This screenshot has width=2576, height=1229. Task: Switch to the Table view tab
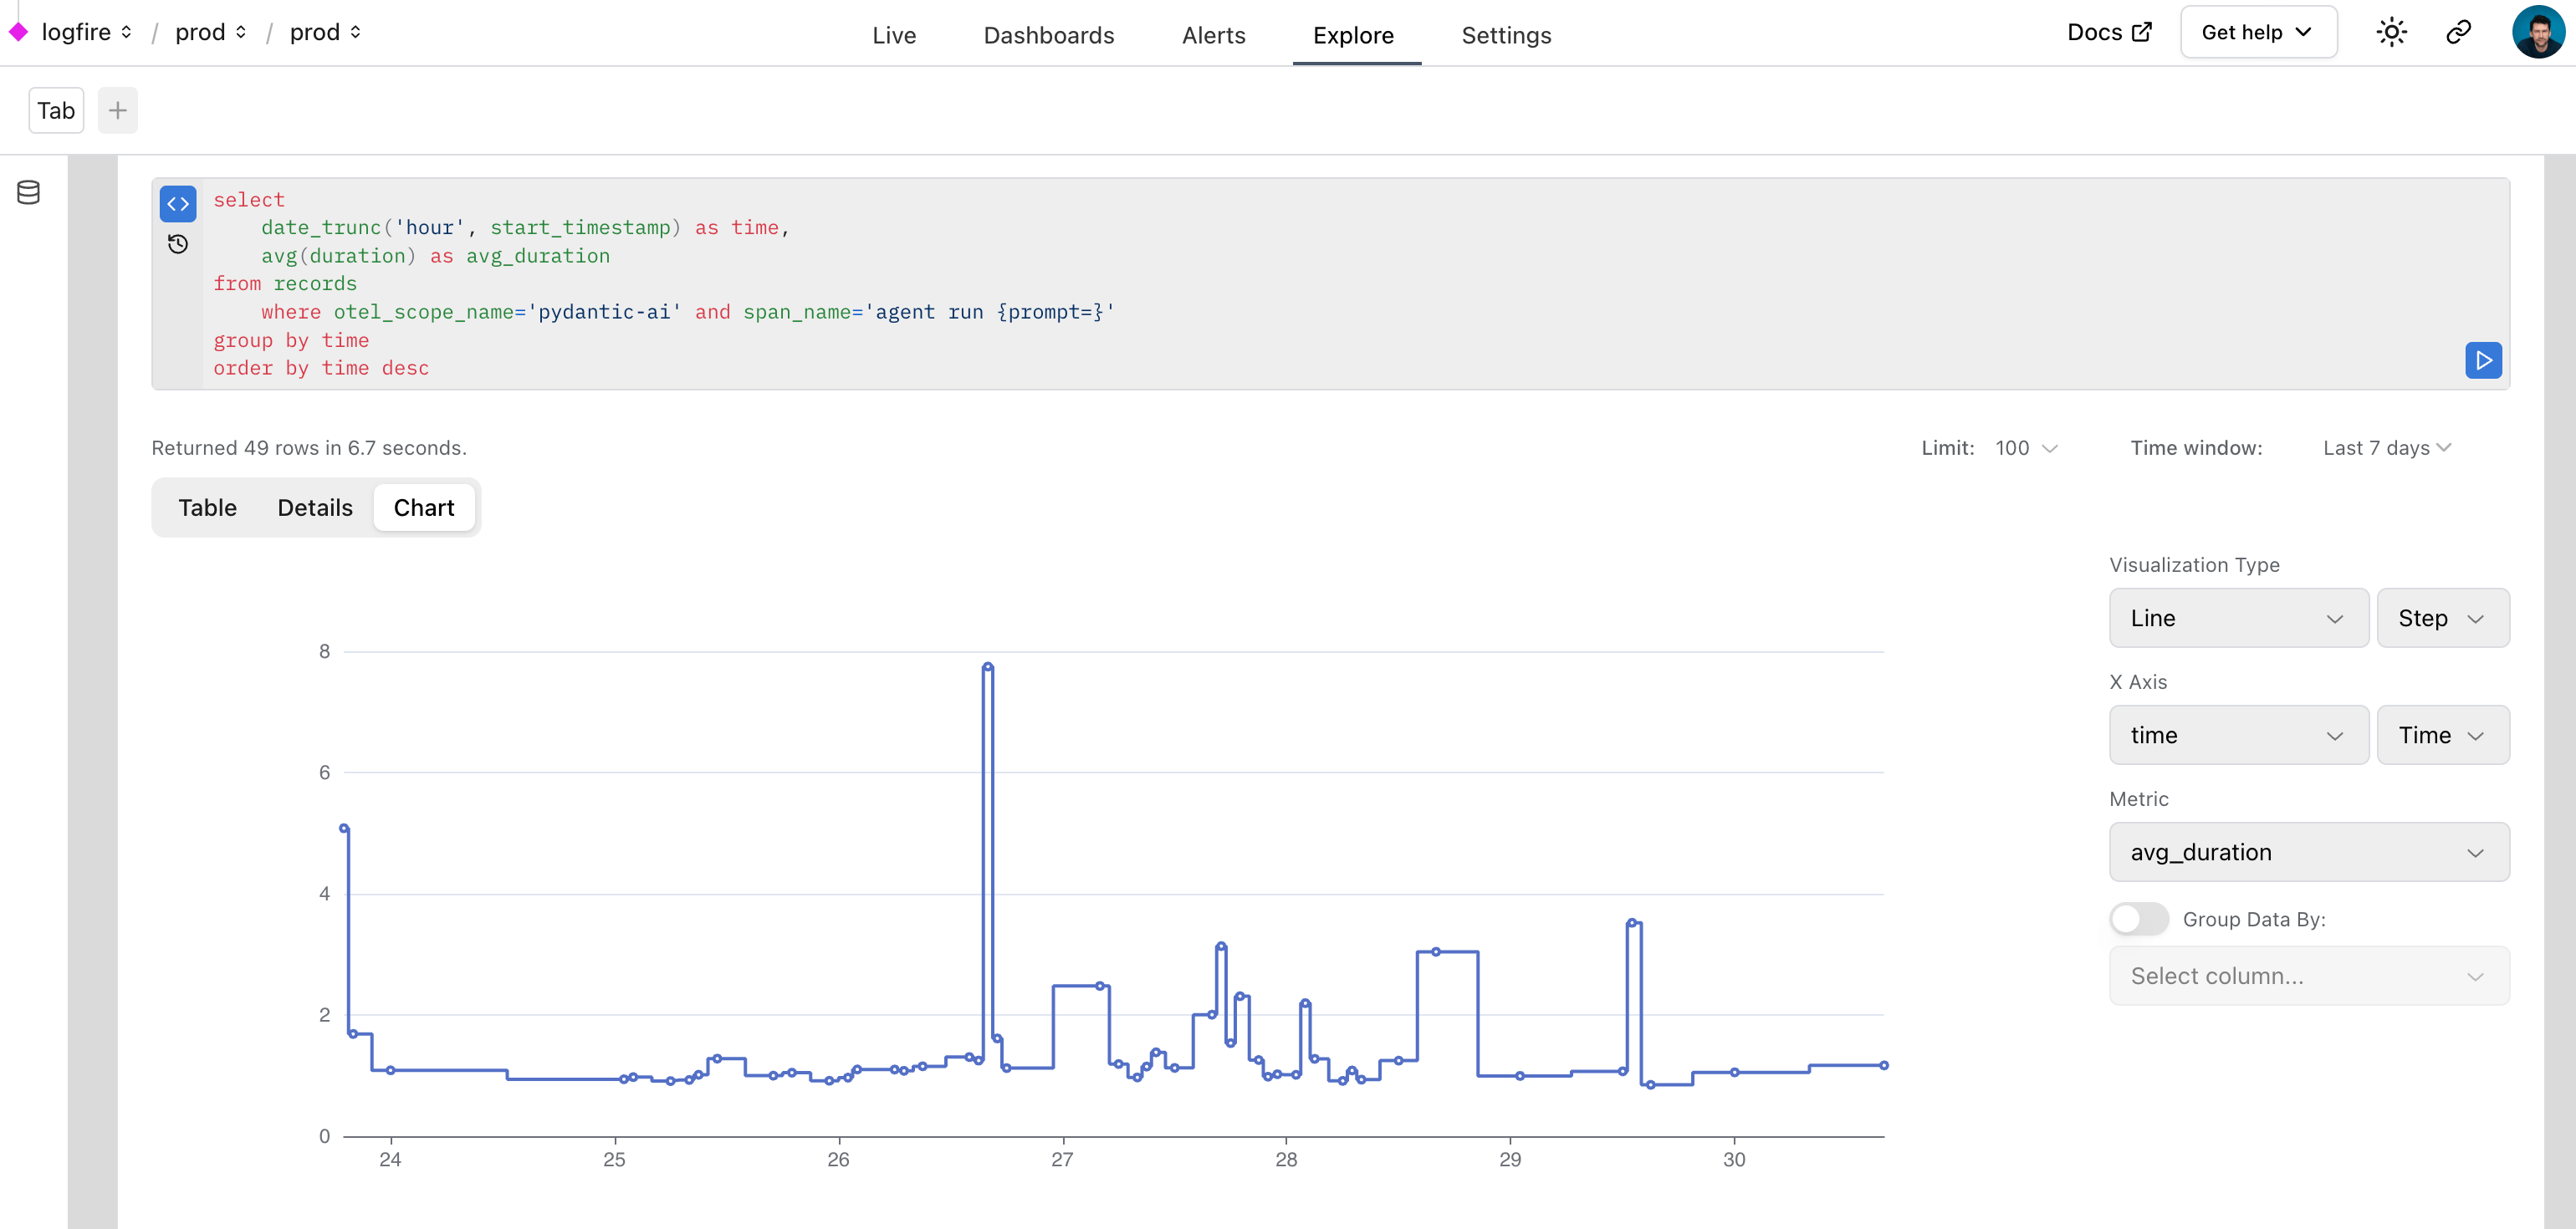(x=207, y=507)
